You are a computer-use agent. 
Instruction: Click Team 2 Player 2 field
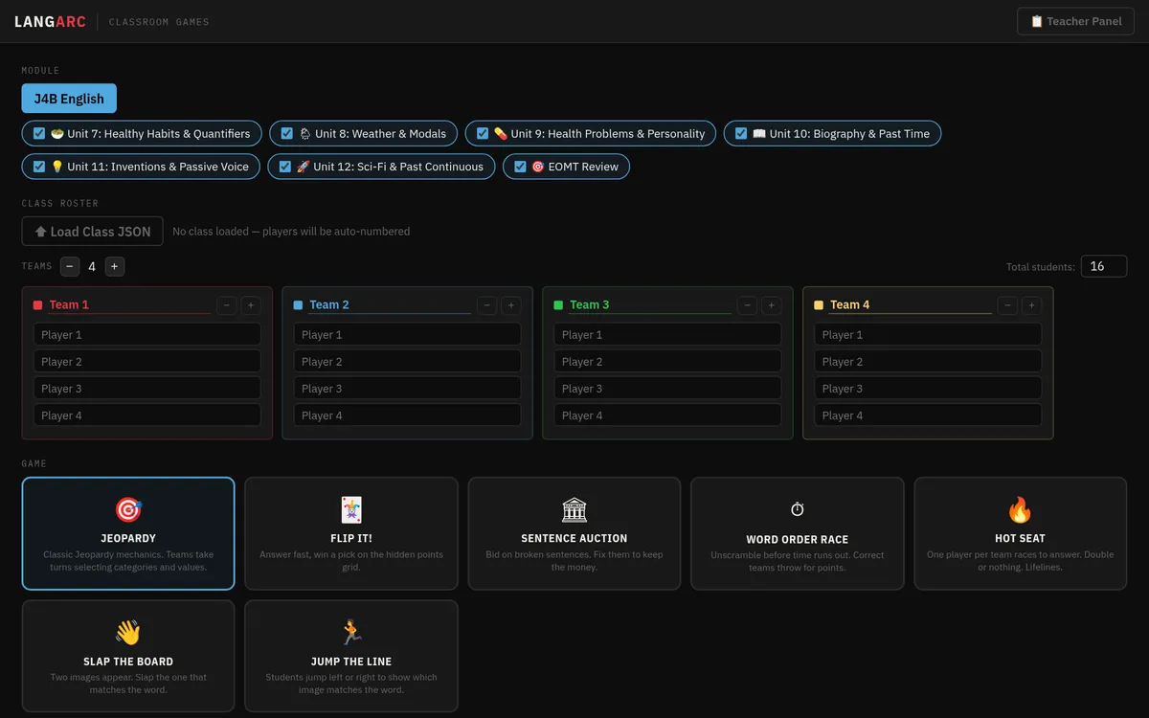408,361
